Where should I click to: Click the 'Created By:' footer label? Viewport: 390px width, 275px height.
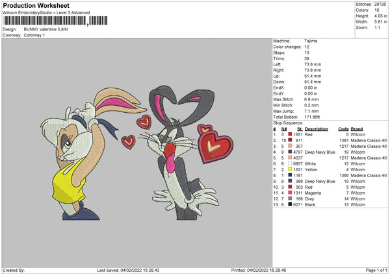pyautogui.click(x=14, y=270)
